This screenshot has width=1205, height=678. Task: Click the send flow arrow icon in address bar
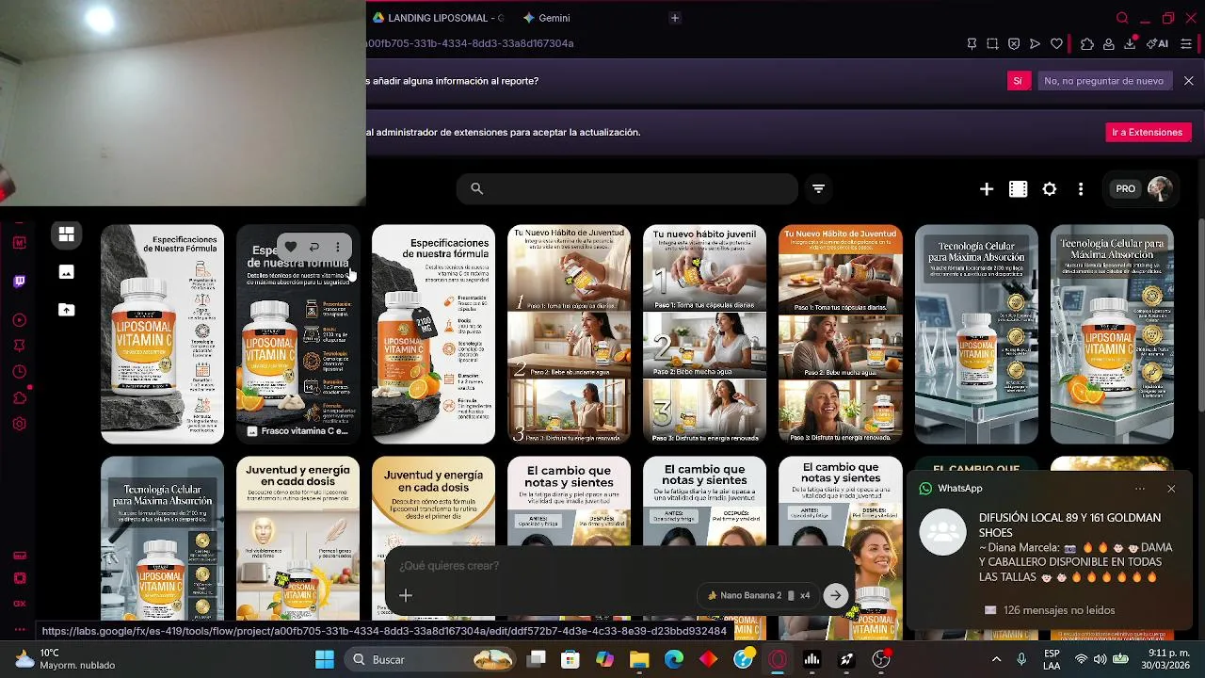1035,43
